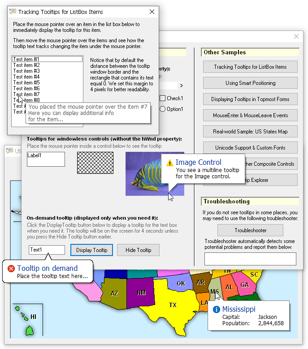Open Real-world Sample: US States Map
308x349 pixels.
[250, 132]
